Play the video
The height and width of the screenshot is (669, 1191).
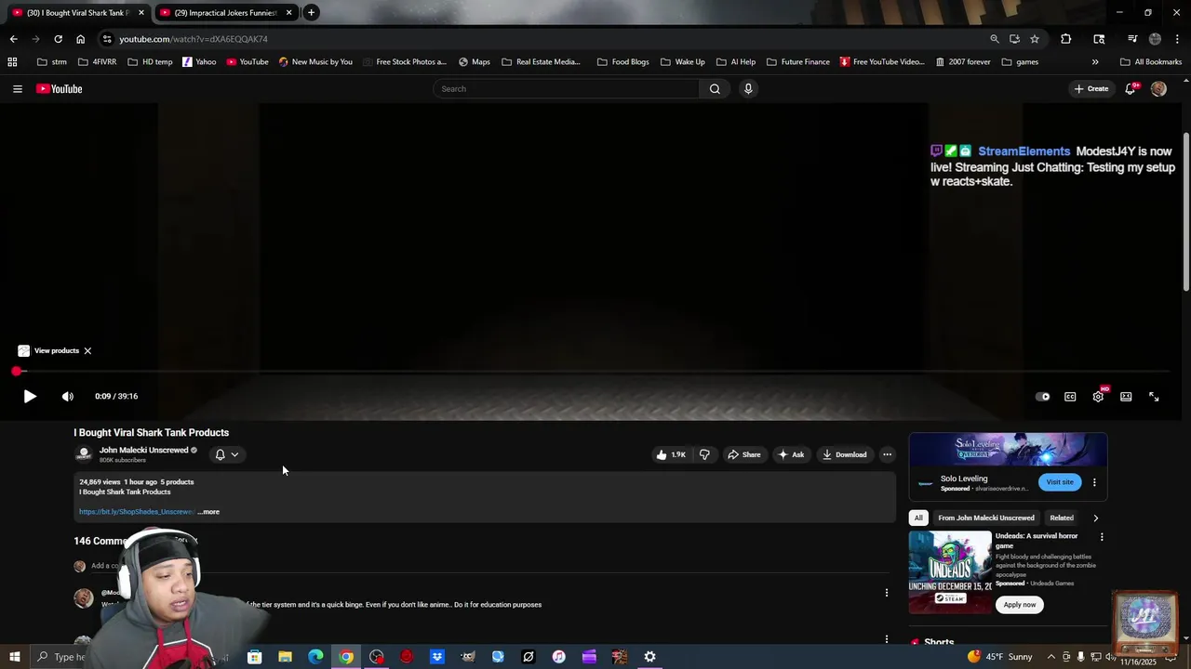pos(30,397)
